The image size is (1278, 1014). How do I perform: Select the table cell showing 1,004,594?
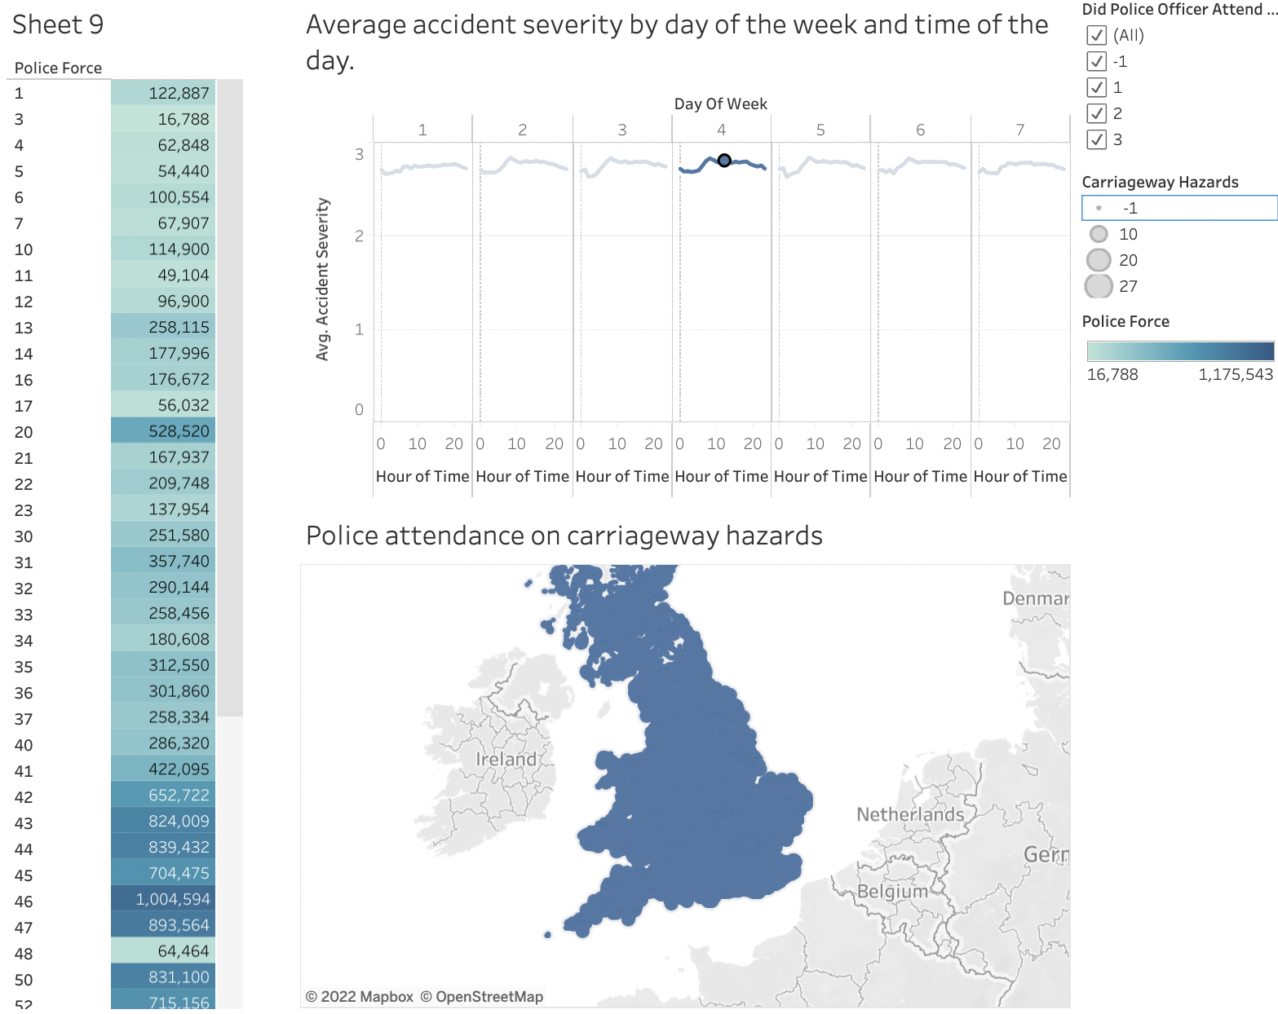(173, 898)
